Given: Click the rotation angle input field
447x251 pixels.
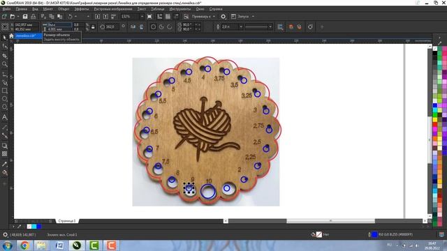Looking at the screenshot, I should [112, 26].
